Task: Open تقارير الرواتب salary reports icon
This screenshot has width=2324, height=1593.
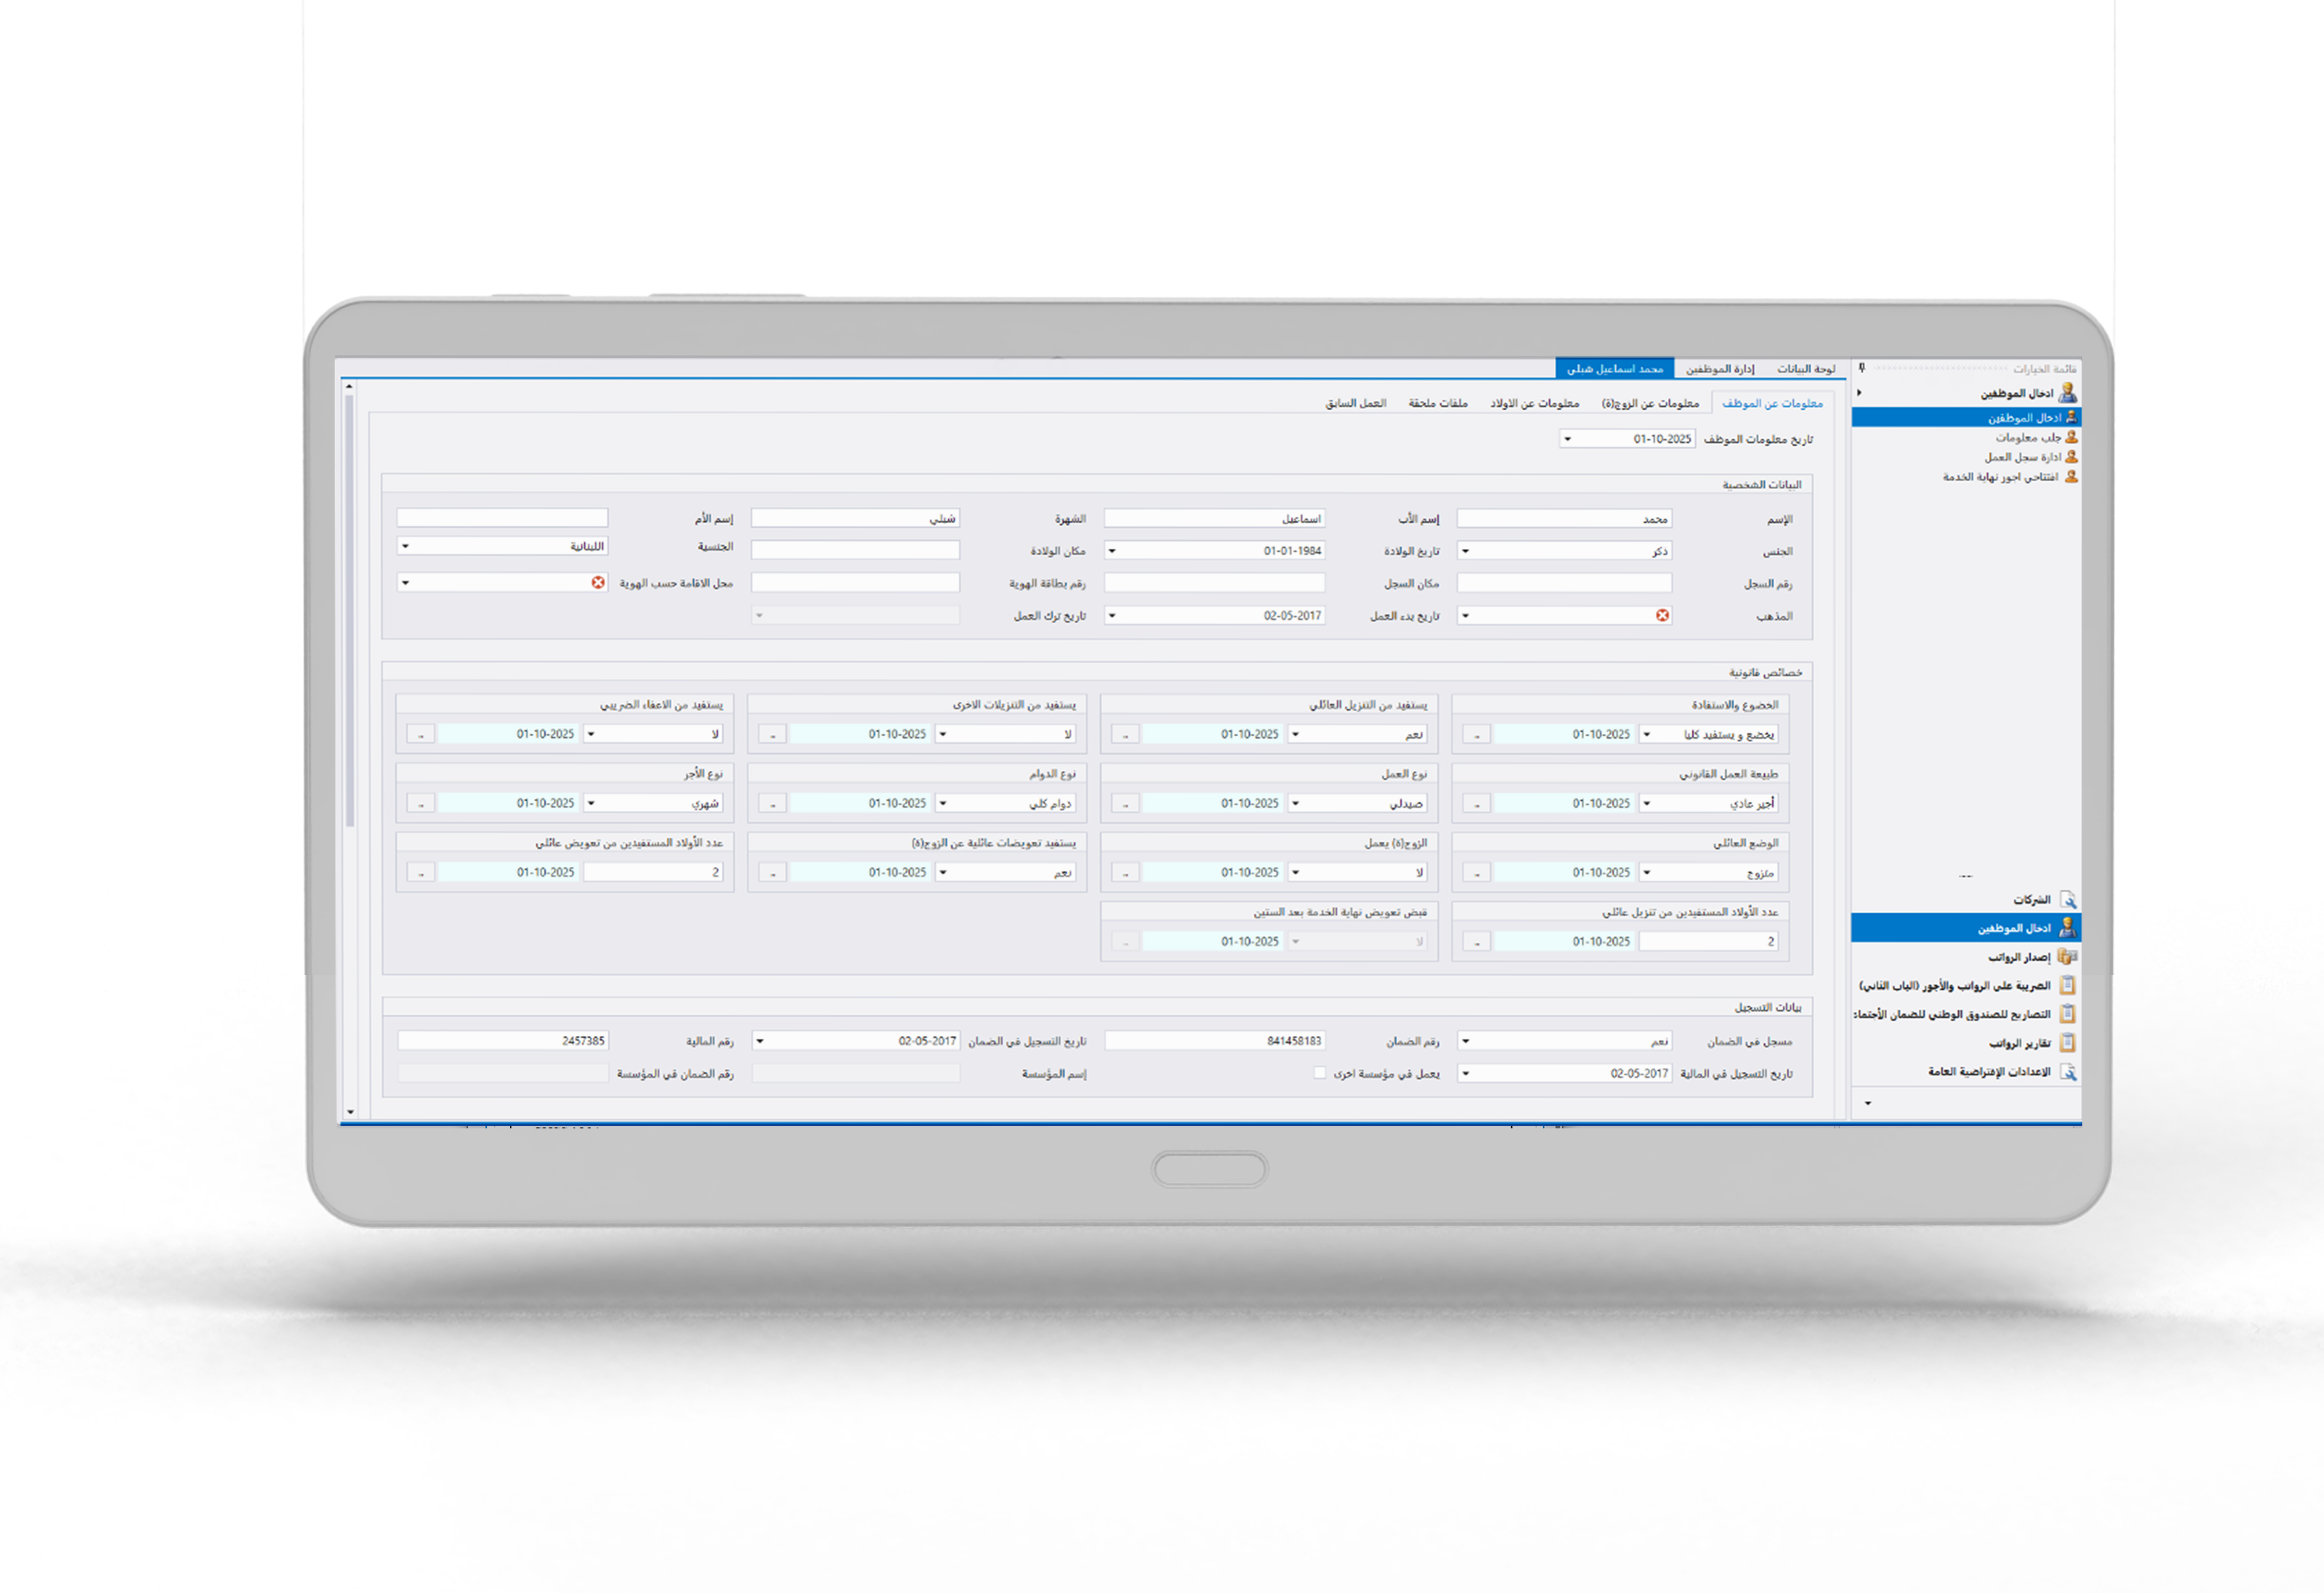Action: (2068, 1042)
